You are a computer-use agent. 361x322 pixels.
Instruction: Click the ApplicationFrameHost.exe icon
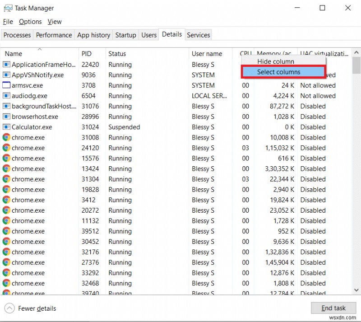click(x=6, y=64)
